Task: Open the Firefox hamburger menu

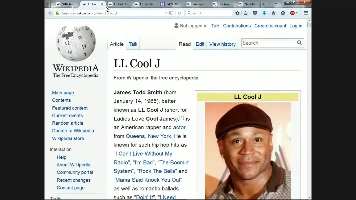Action: [x=306, y=13]
